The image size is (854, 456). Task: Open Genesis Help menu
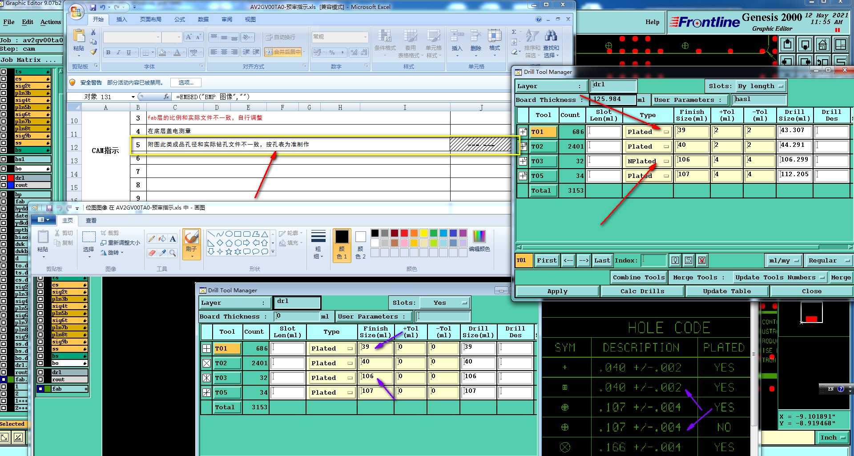pos(653,22)
